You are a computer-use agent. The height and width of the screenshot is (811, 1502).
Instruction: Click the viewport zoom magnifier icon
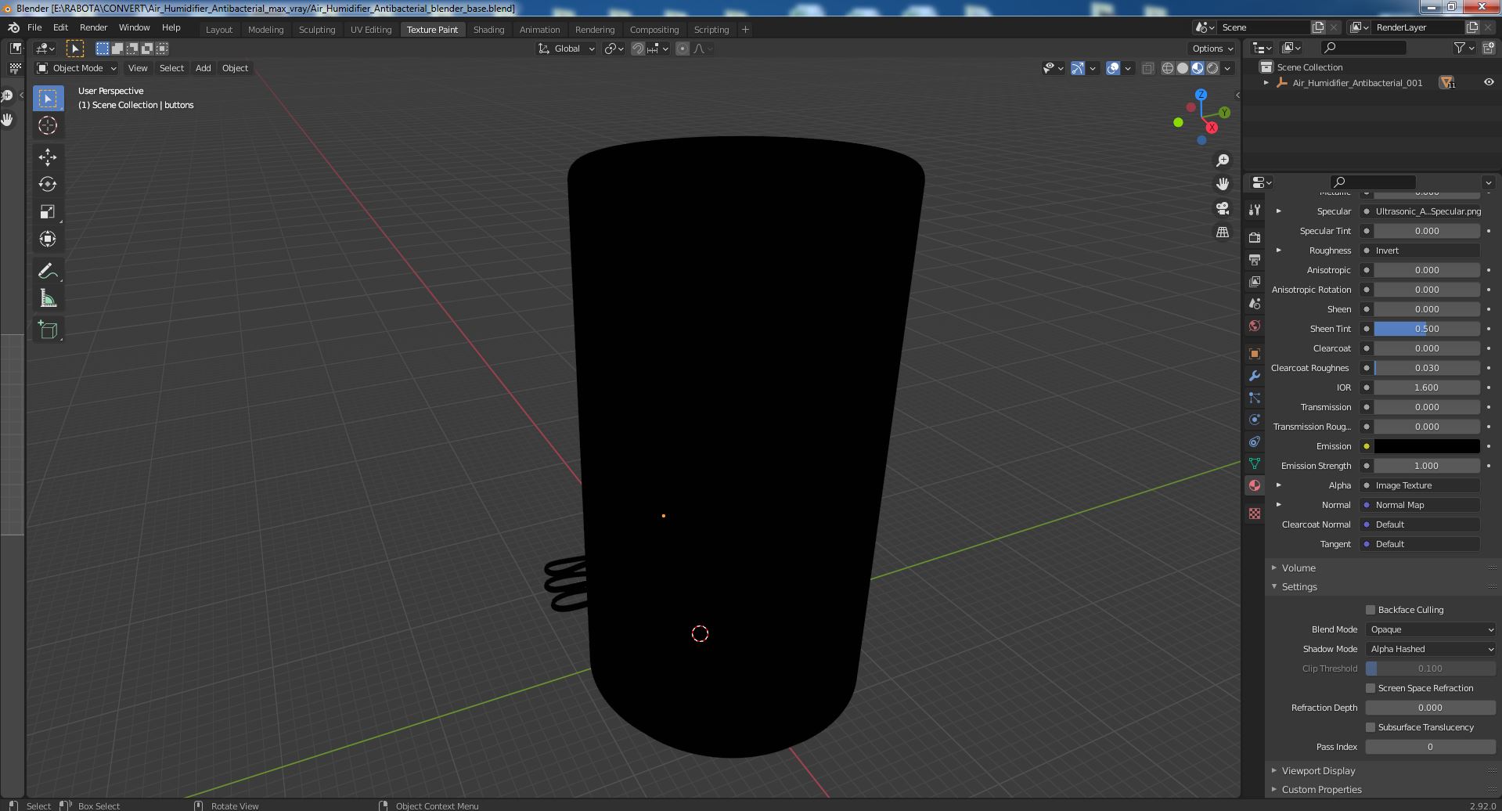click(1223, 160)
